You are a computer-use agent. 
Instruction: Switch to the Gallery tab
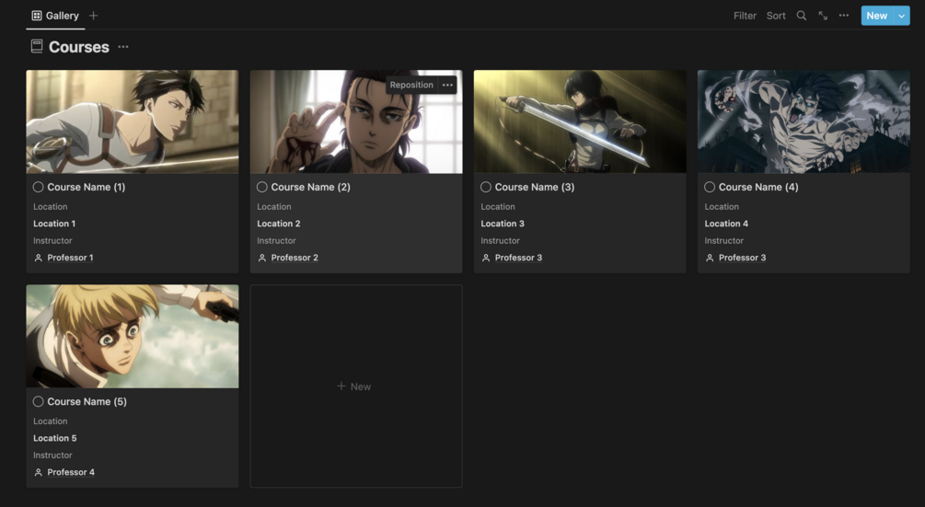coord(55,16)
